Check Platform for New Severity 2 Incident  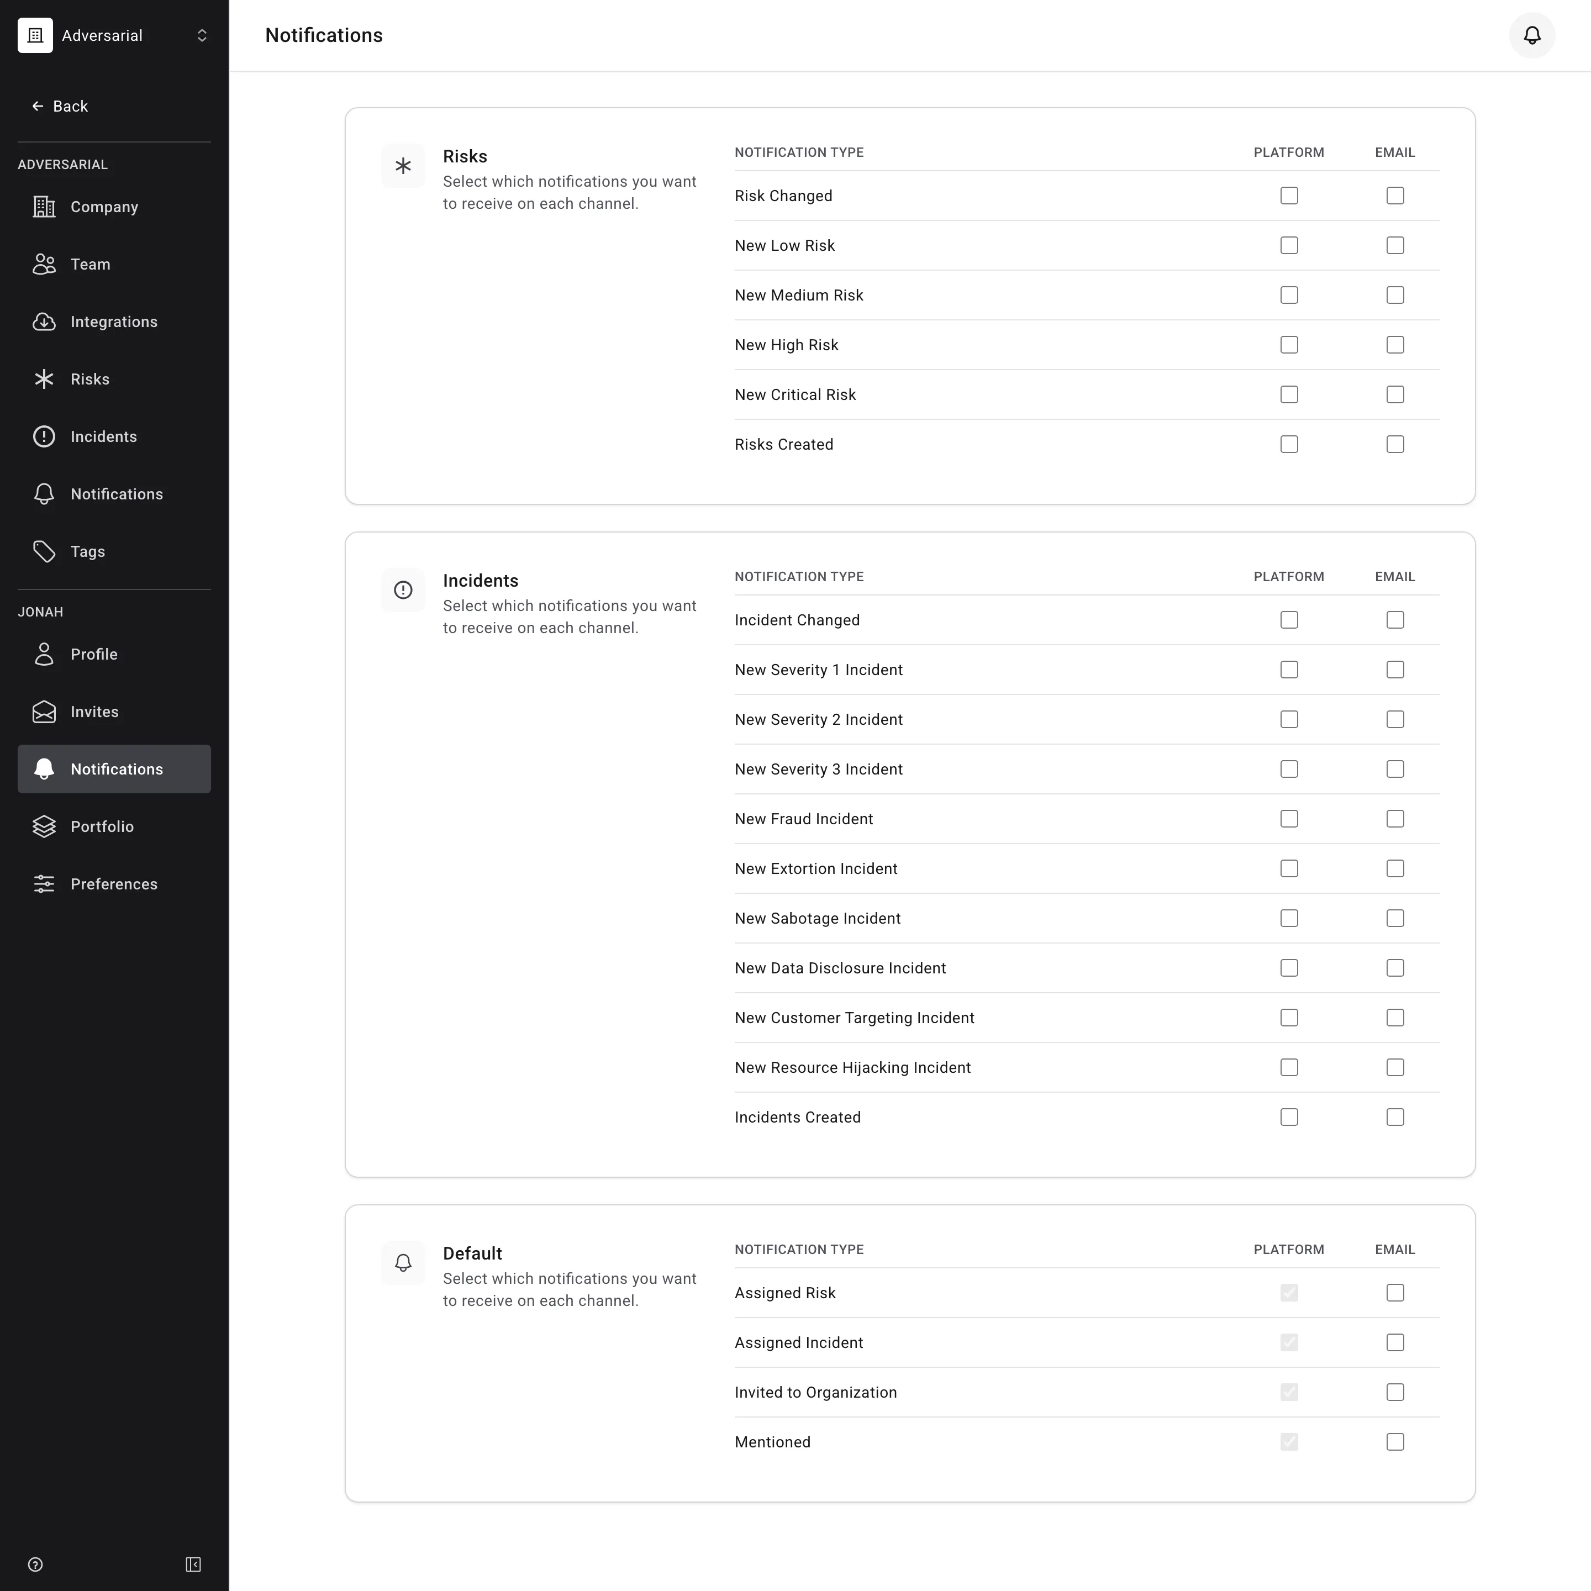[1289, 720]
